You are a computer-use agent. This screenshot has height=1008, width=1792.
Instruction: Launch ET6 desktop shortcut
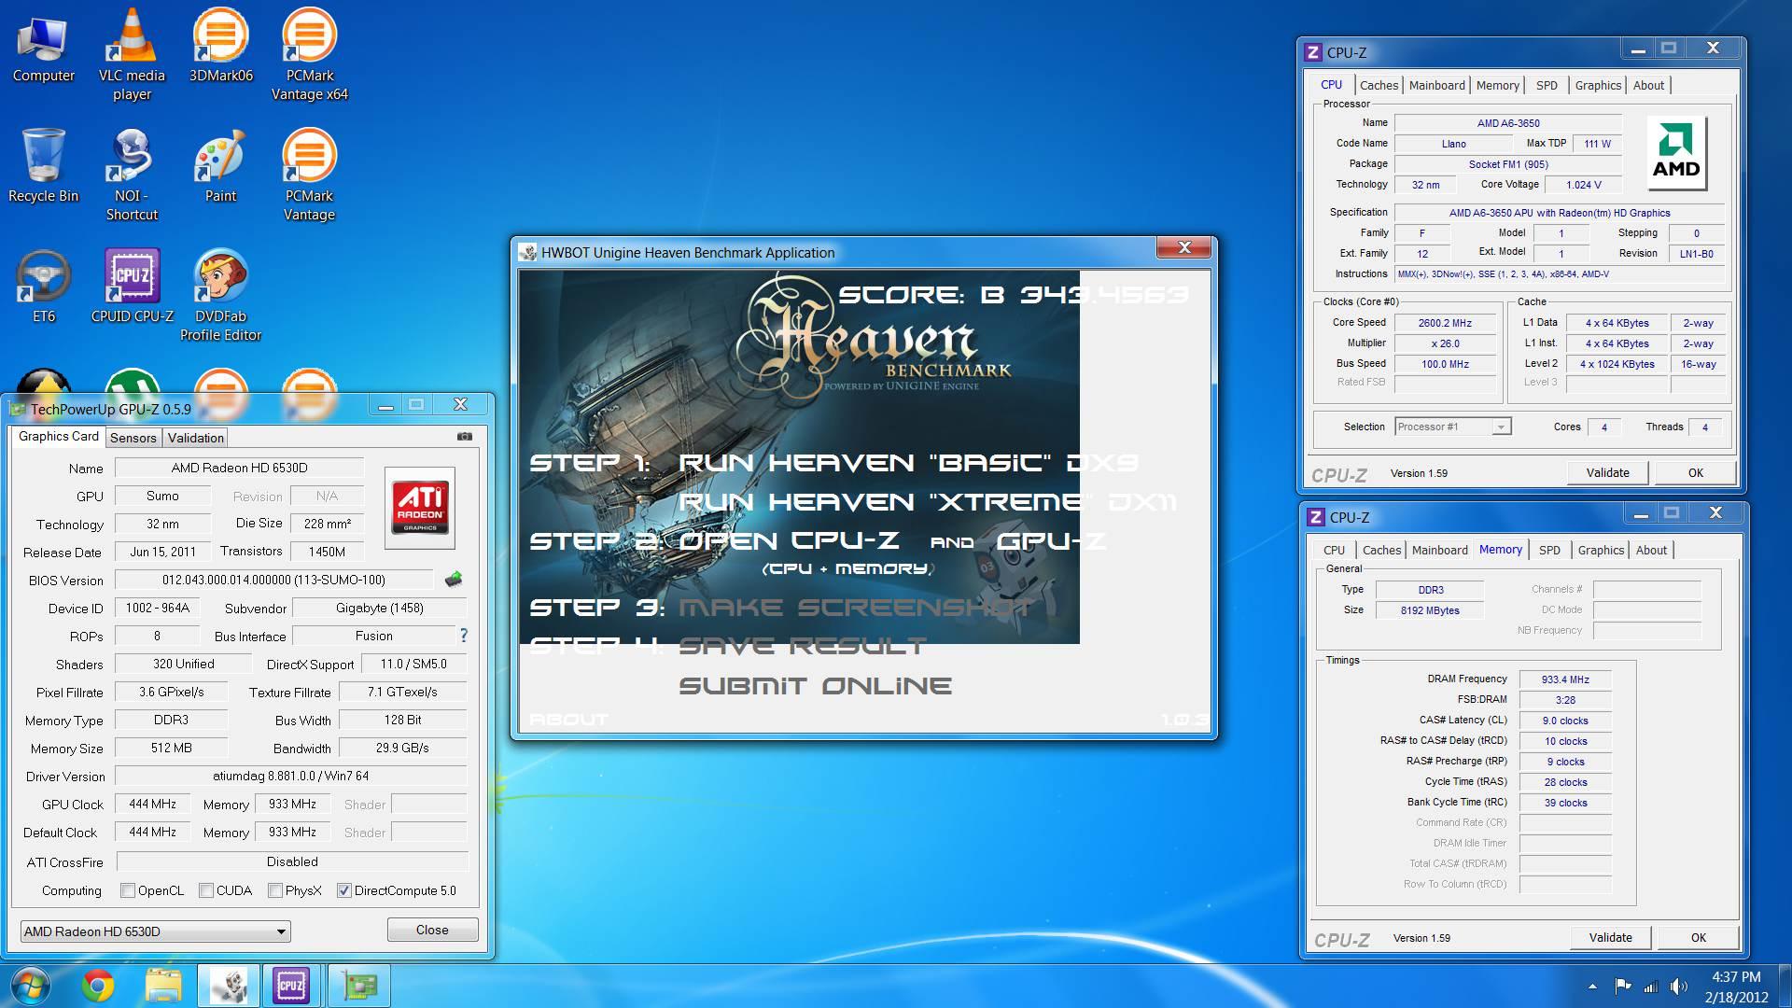pyautogui.click(x=43, y=287)
